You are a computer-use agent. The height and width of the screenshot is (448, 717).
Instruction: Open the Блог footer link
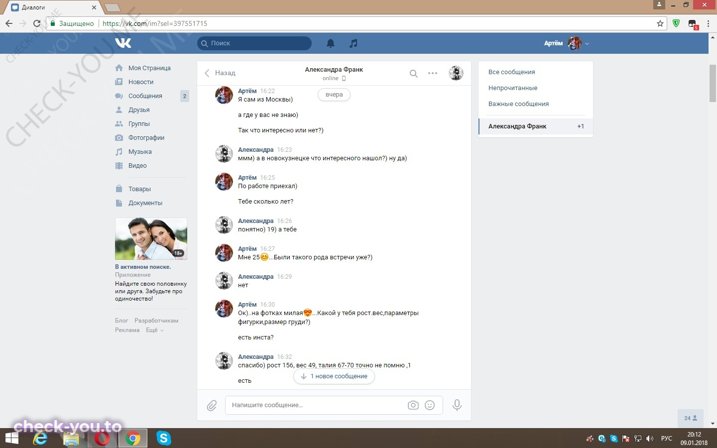pos(121,321)
